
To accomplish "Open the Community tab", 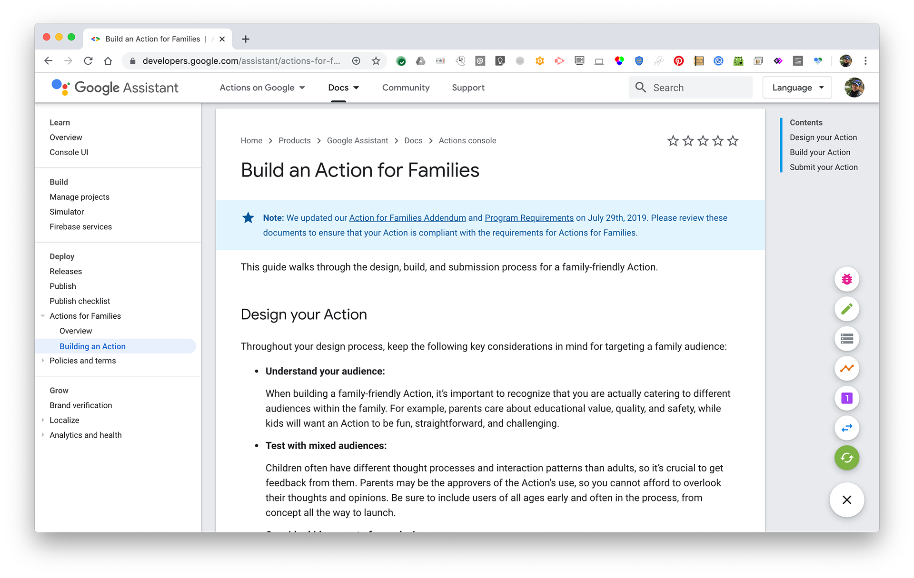I will coord(406,88).
